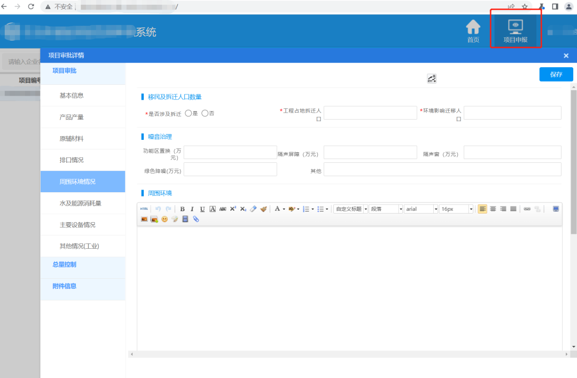Click the 其他 noise treatment input field

[442, 169]
